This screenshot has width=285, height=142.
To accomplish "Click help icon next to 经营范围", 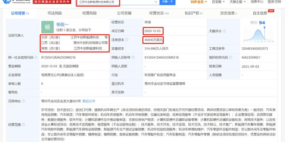I will pos(23,125).
